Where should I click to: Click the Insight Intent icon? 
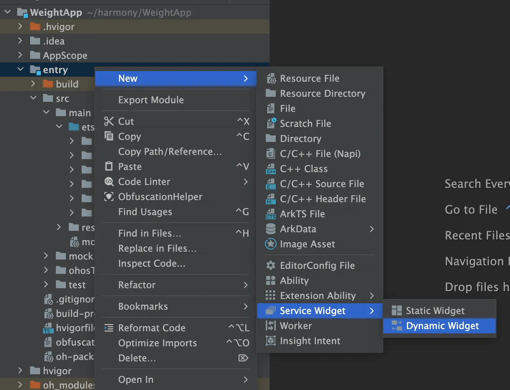coord(271,341)
